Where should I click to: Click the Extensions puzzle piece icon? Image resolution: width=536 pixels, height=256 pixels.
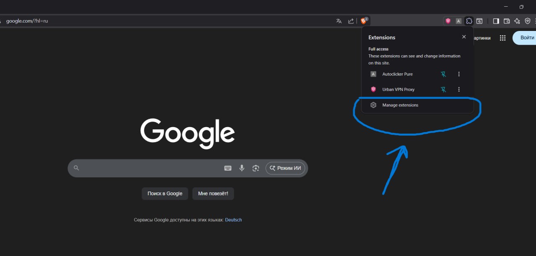[469, 21]
